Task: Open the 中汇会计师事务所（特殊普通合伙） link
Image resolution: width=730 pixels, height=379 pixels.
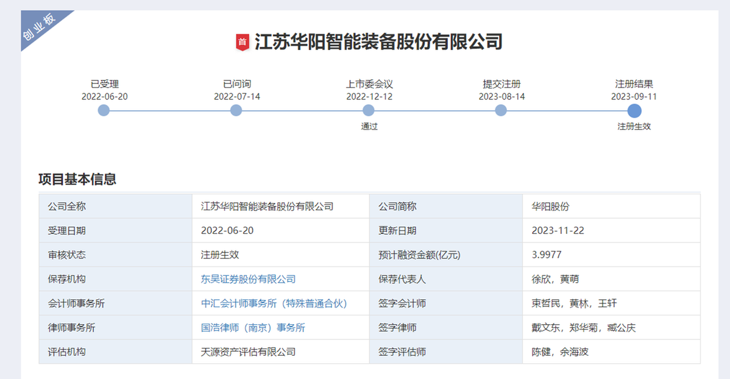Action: [x=274, y=303]
